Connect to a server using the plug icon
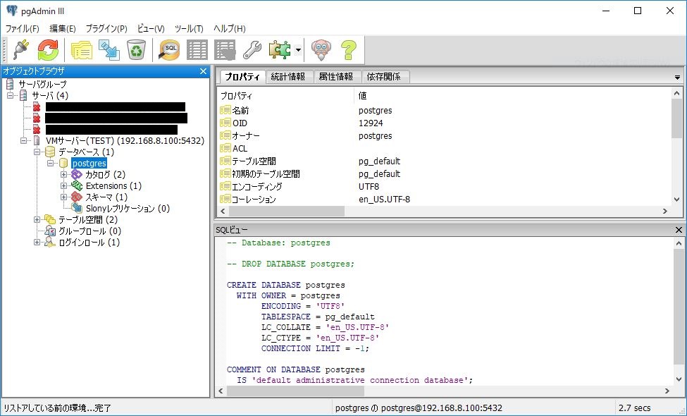 click(x=19, y=49)
